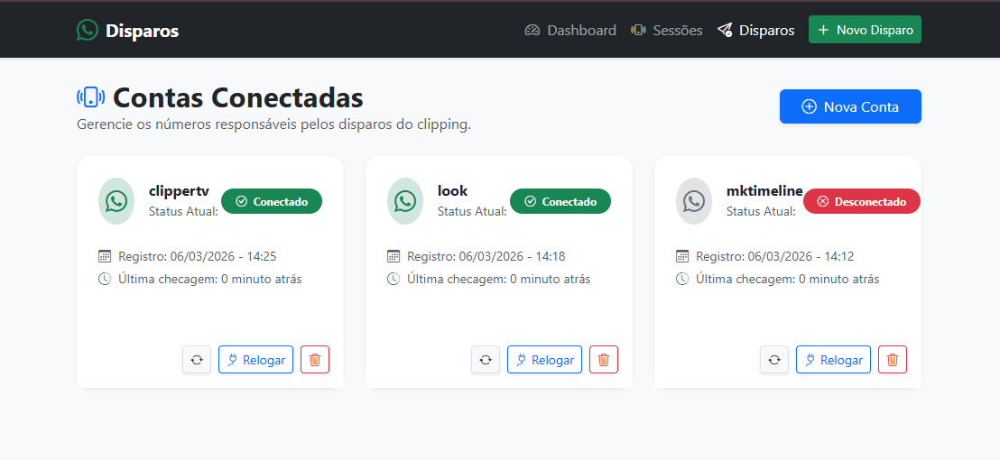This screenshot has width=1000, height=460.
Task: Open the Sessões nav item
Action: (666, 30)
